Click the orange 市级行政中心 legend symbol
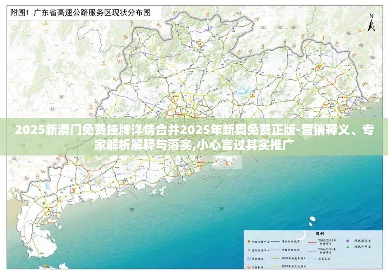 249,241
